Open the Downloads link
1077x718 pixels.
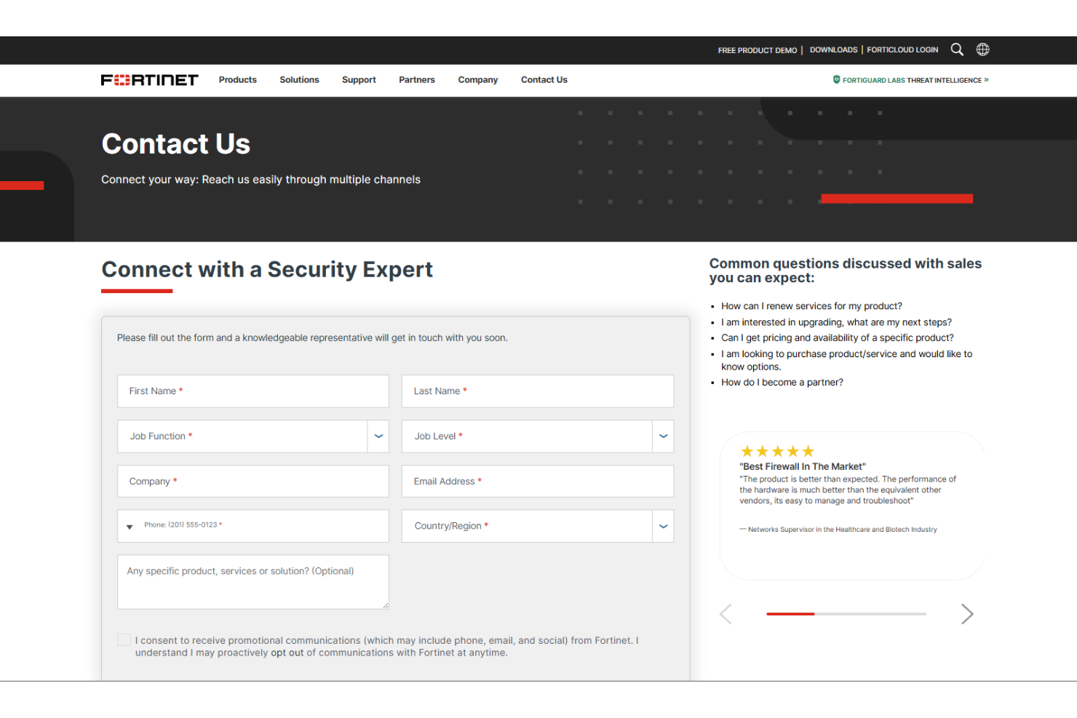click(833, 49)
